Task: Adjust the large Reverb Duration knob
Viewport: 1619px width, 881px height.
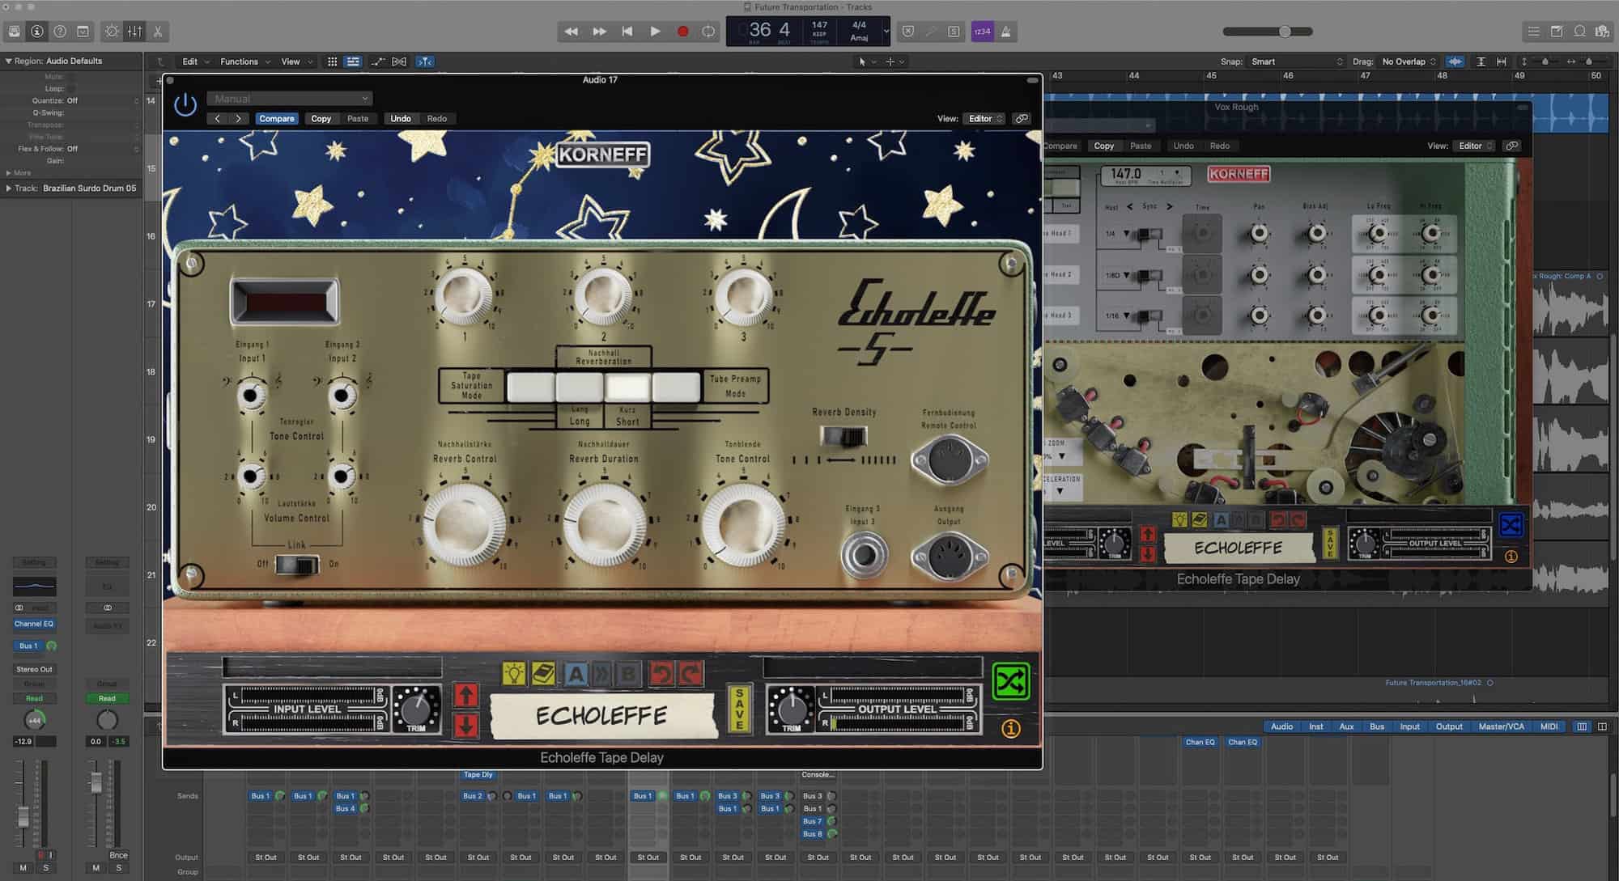Action: (603, 523)
